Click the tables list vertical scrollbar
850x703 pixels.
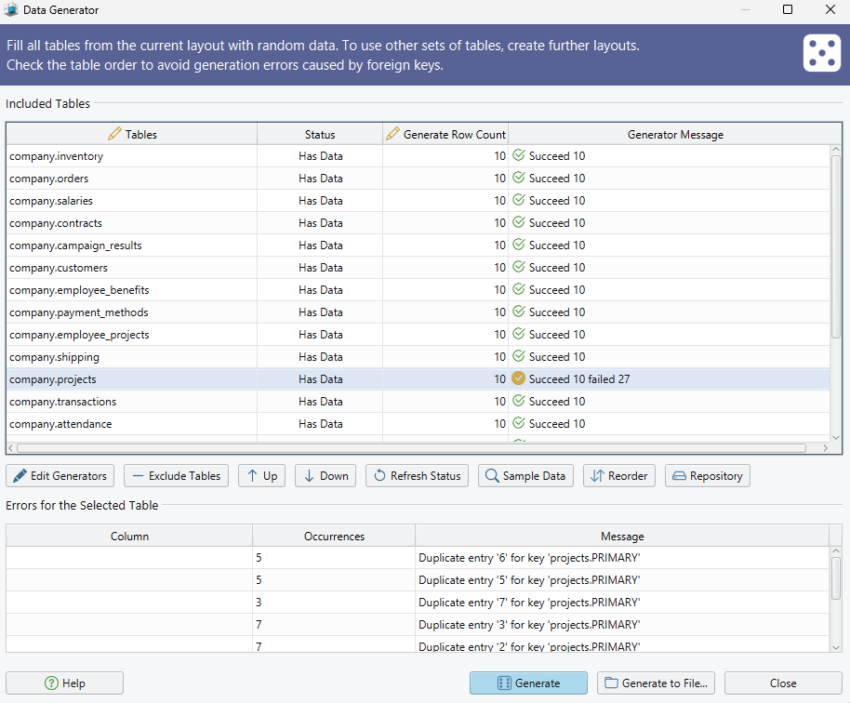(835, 246)
